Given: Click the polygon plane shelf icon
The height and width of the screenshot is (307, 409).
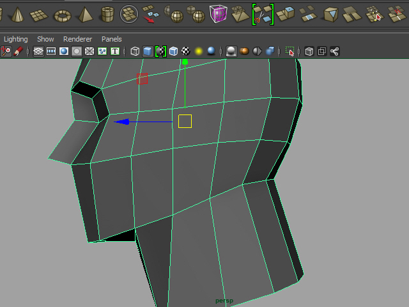Looking at the screenshot, I should [x=40, y=14].
